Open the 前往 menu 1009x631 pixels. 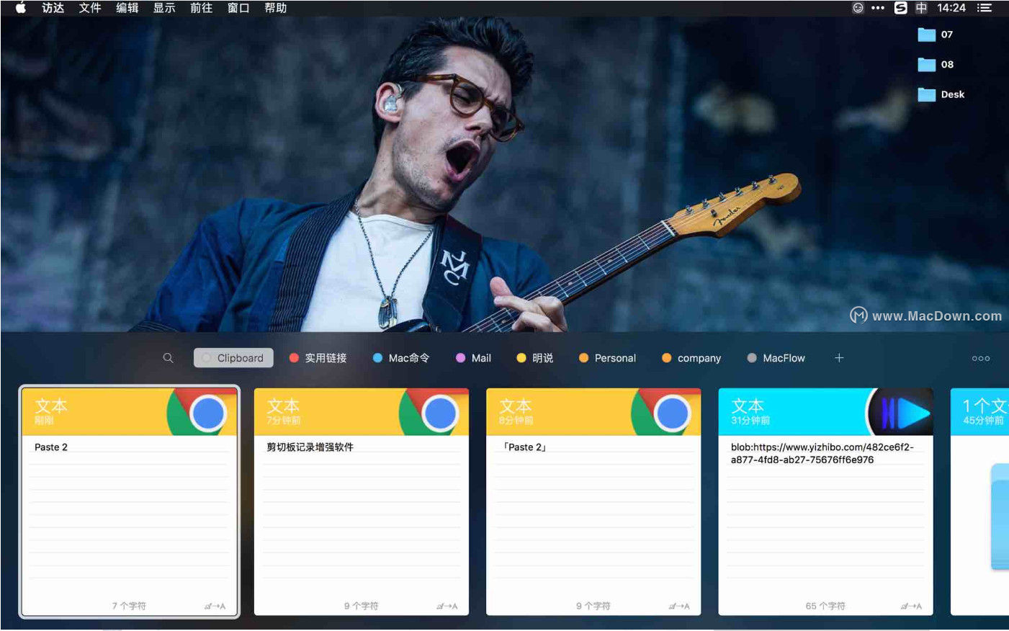201,8
